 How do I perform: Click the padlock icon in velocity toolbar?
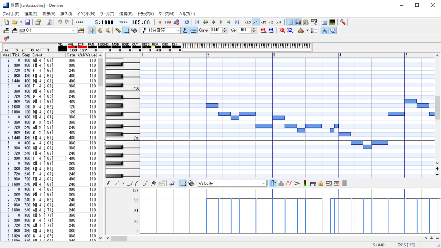pos(320,183)
